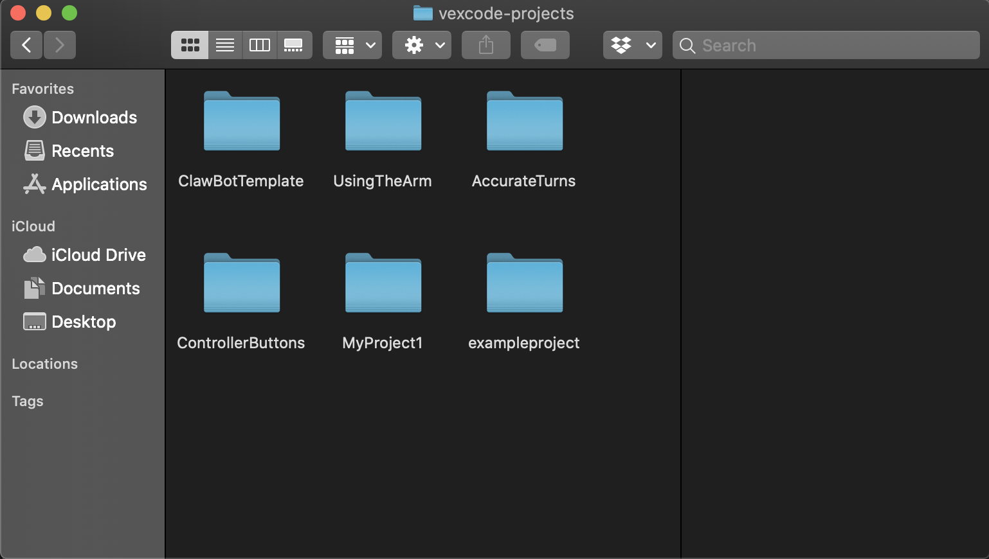
Task: Open the grouping options dropdown
Action: pos(352,45)
